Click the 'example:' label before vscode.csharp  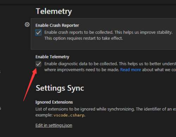pos(44,115)
